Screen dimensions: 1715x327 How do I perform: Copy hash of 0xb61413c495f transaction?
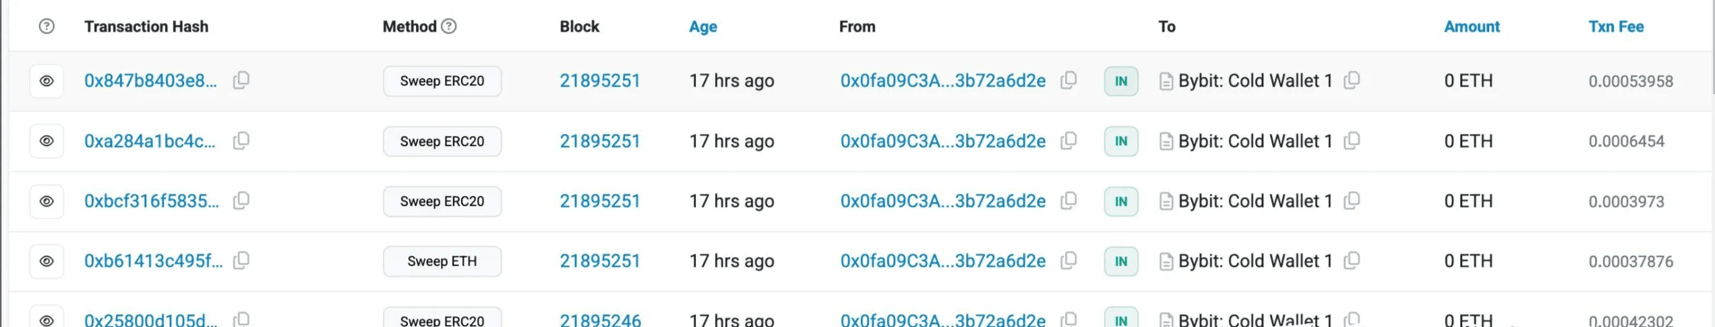tap(241, 260)
